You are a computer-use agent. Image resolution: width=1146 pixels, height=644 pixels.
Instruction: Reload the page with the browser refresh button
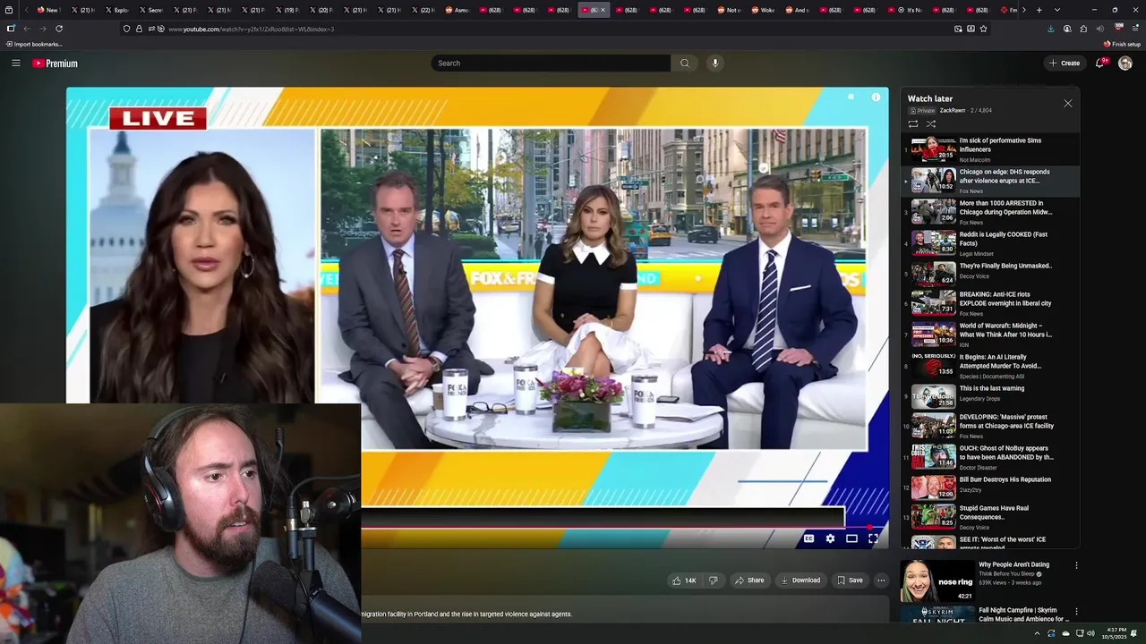pos(59,29)
